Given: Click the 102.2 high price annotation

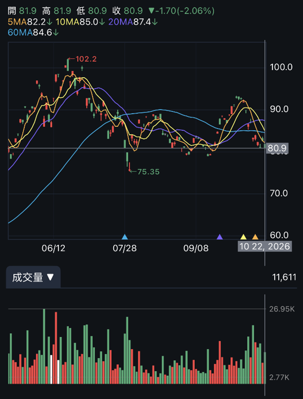Looking at the screenshot, I should tap(83, 59).
